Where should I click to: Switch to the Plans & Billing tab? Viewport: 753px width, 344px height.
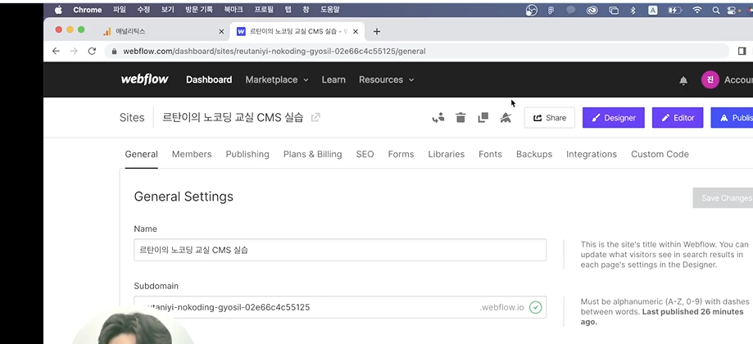pos(313,154)
